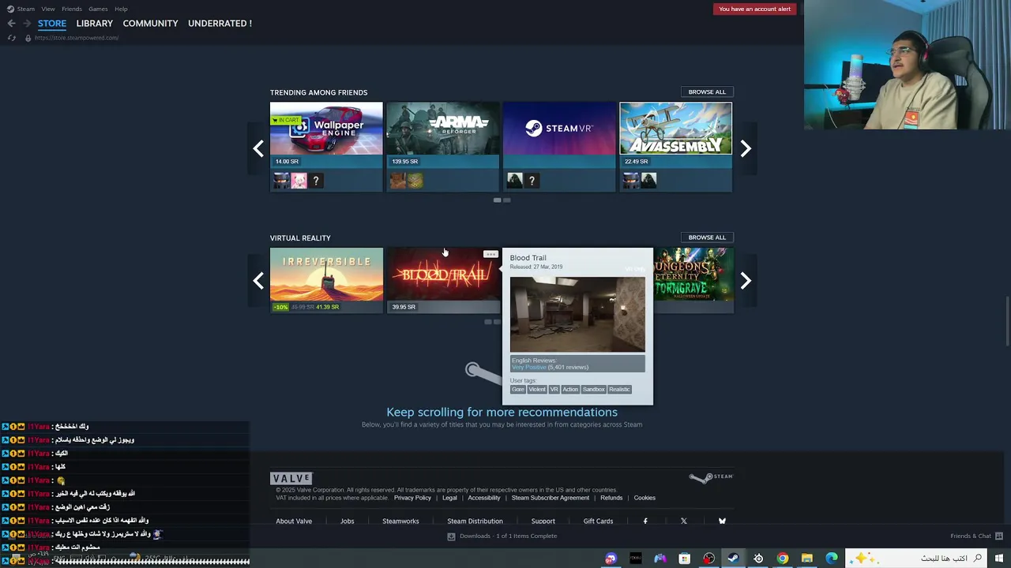This screenshot has height=568, width=1011.
Task: Go forward with the right navigation arrow
Action: (x=27, y=24)
